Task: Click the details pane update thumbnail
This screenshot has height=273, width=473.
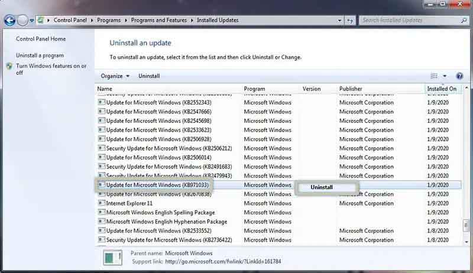Action: [112, 258]
